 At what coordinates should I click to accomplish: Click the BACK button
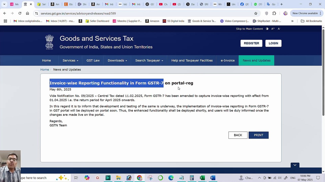click(238, 135)
